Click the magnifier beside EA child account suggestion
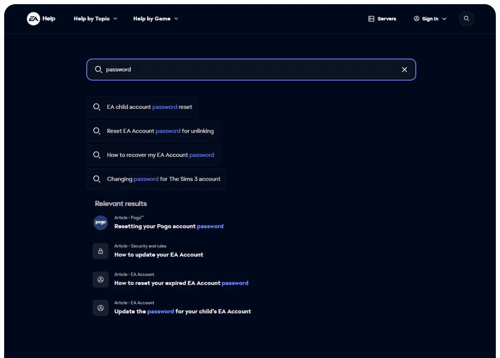This screenshot has width=500, height=358. click(97, 107)
